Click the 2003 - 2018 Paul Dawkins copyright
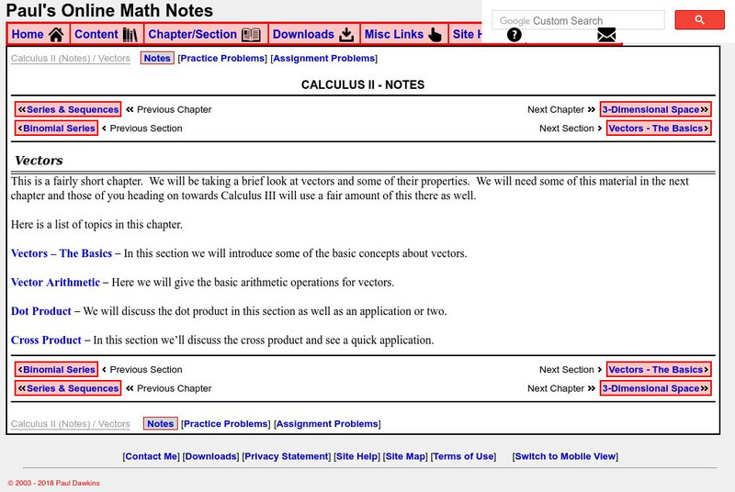Screen dimensions: 735x492 [x=53, y=483]
